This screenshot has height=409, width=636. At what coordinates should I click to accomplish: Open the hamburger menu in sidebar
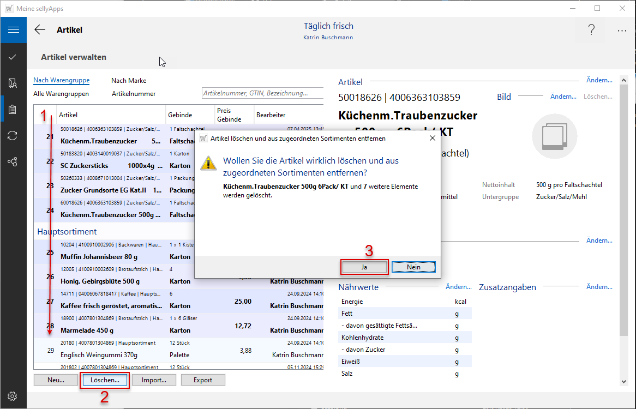[13, 30]
